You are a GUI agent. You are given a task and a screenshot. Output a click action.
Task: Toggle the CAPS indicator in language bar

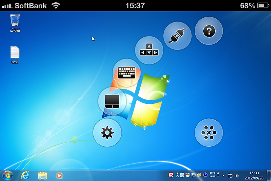[212, 173]
